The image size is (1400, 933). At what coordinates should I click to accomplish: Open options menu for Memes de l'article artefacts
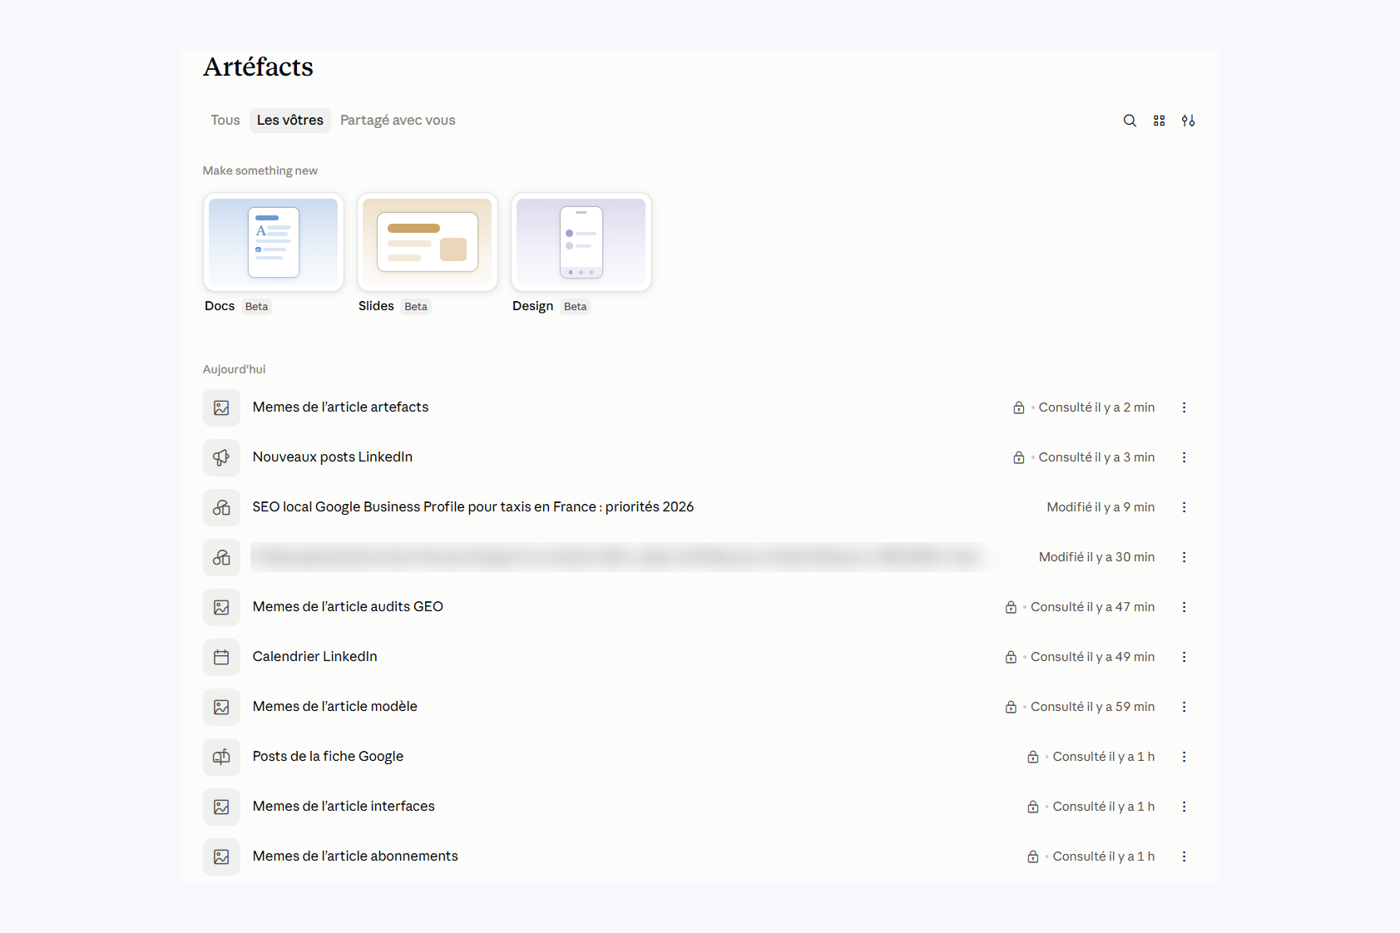coord(1184,407)
